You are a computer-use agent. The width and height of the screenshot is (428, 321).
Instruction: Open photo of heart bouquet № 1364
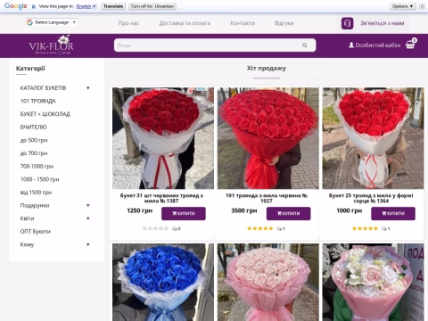click(373, 138)
